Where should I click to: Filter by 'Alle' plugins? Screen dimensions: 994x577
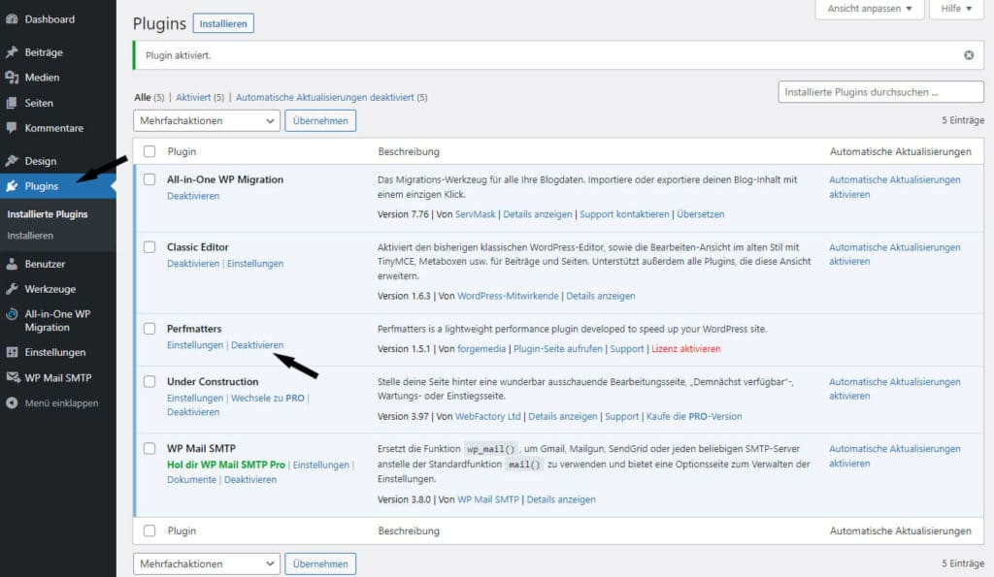(x=143, y=98)
